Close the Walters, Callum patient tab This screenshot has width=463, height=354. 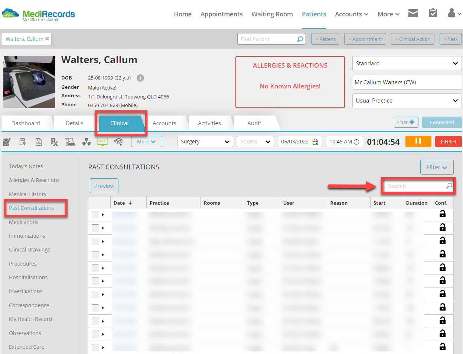[x=47, y=39]
